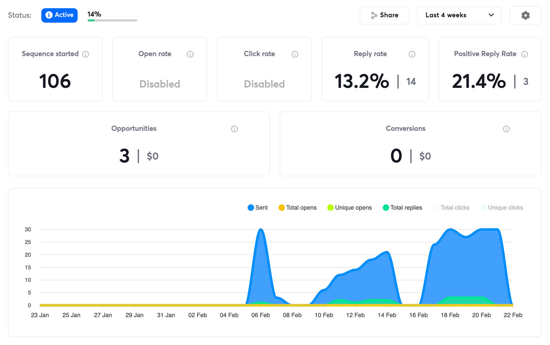Screen dimensions: 550x345
Task: Hide the Unique opens chart series
Action: pos(350,208)
